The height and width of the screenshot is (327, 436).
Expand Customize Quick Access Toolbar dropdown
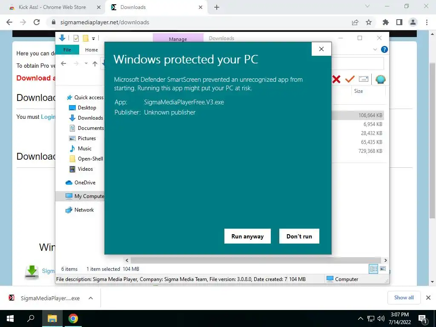[94, 38]
